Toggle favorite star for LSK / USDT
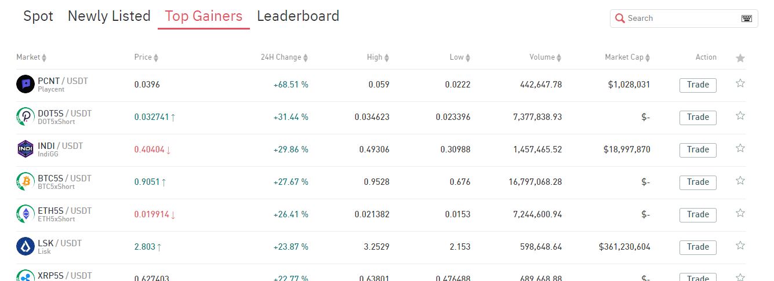The height and width of the screenshot is (281, 774). click(x=740, y=246)
